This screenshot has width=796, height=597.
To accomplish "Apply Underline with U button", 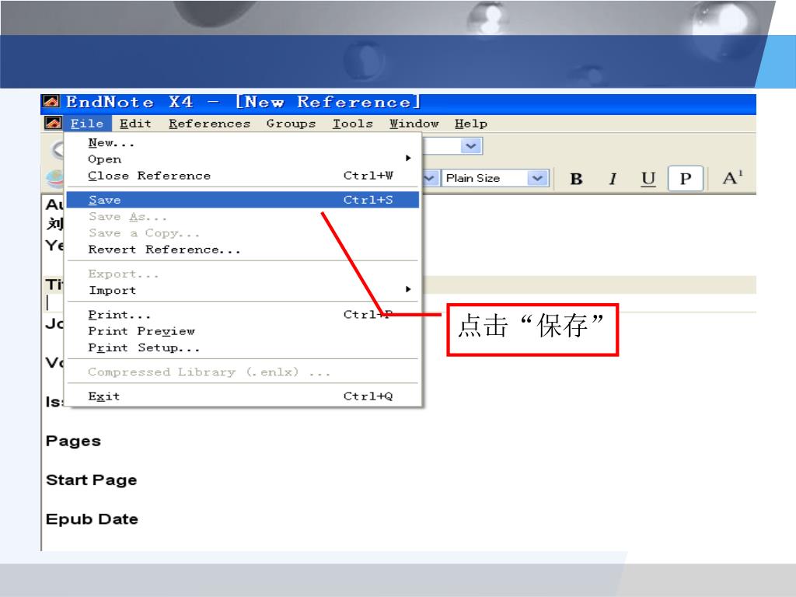I will click(x=648, y=179).
